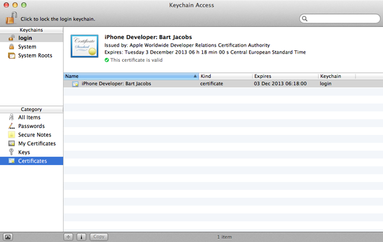Image resolution: width=383 pixels, height=242 pixels.
Task: Click the 'Expires: Tuesday 3 December 2013' text
Action: [x=205, y=52]
